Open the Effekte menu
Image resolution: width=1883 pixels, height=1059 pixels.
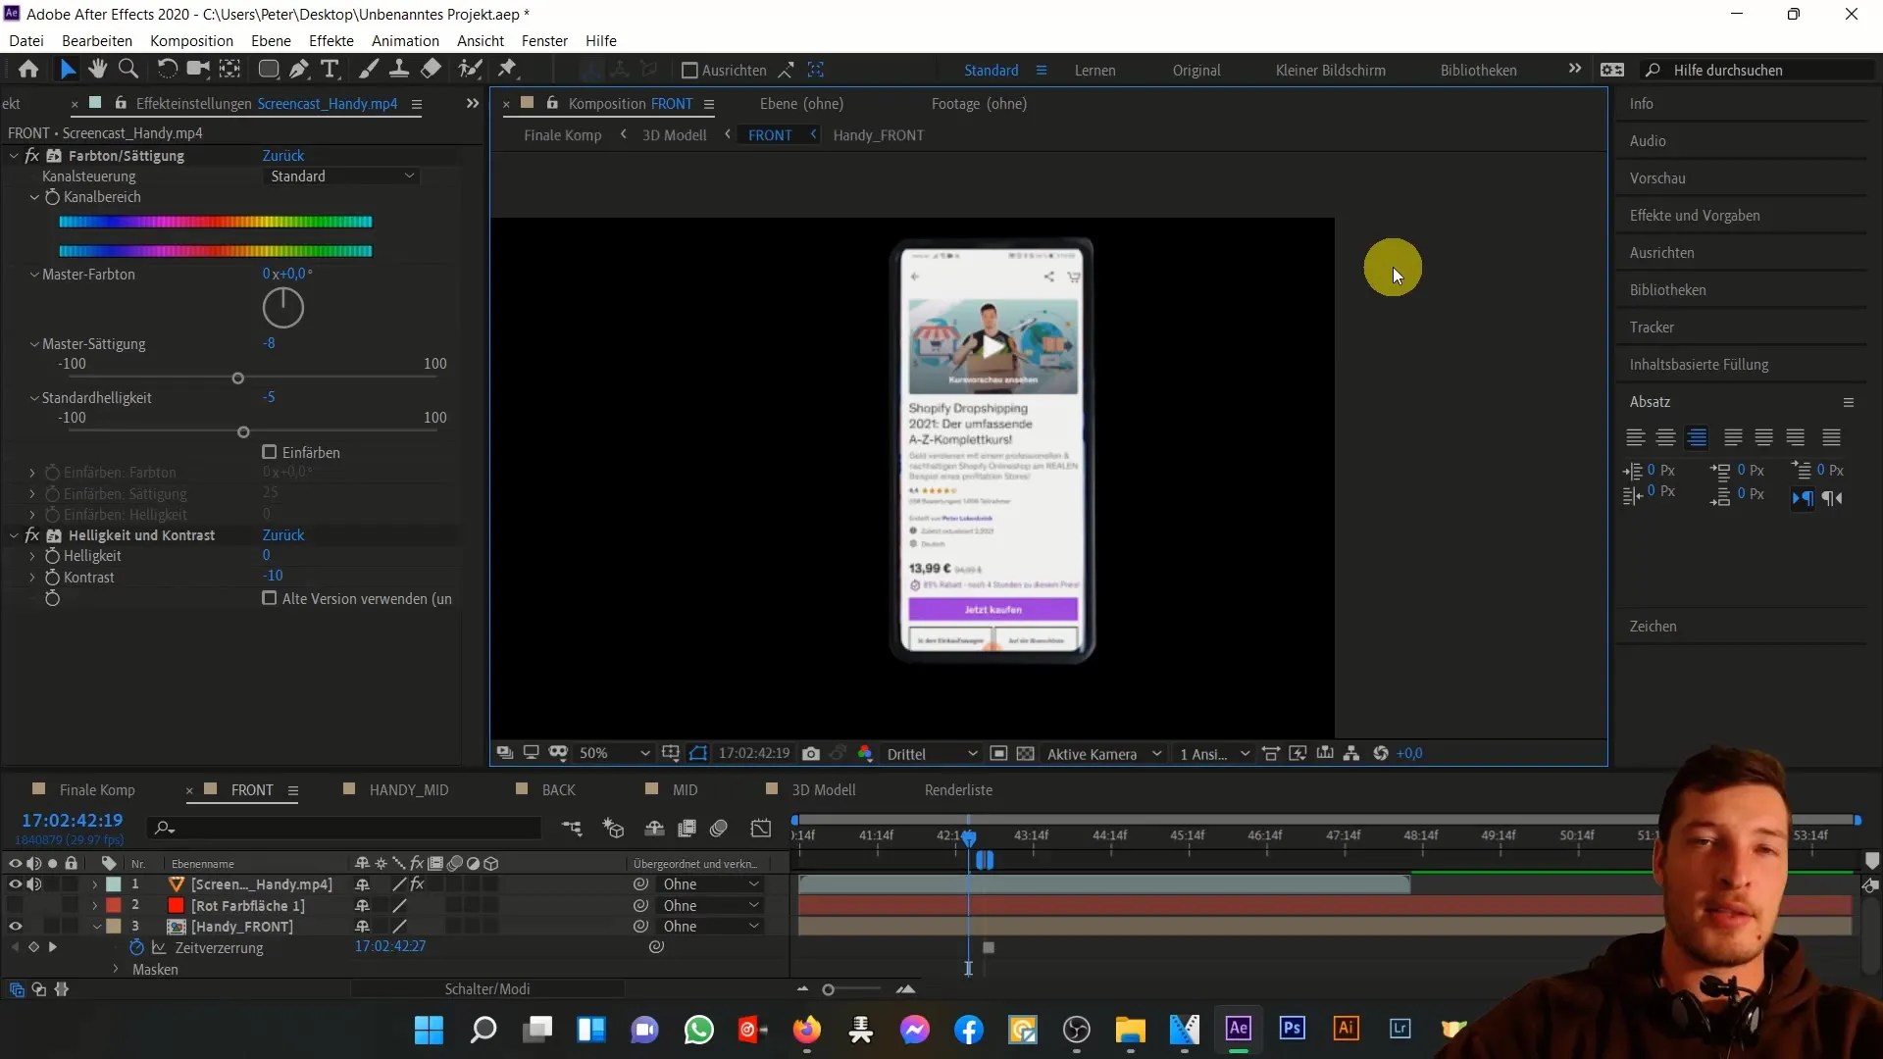(331, 40)
